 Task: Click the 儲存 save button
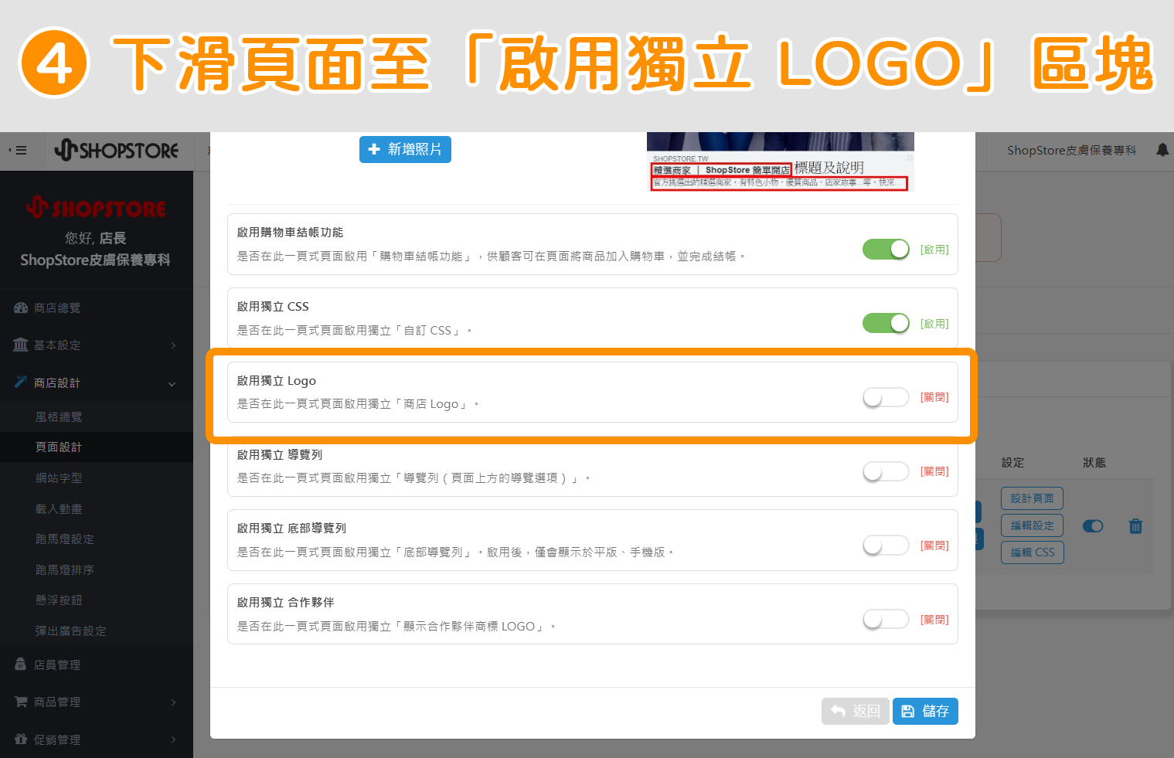[925, 711]
